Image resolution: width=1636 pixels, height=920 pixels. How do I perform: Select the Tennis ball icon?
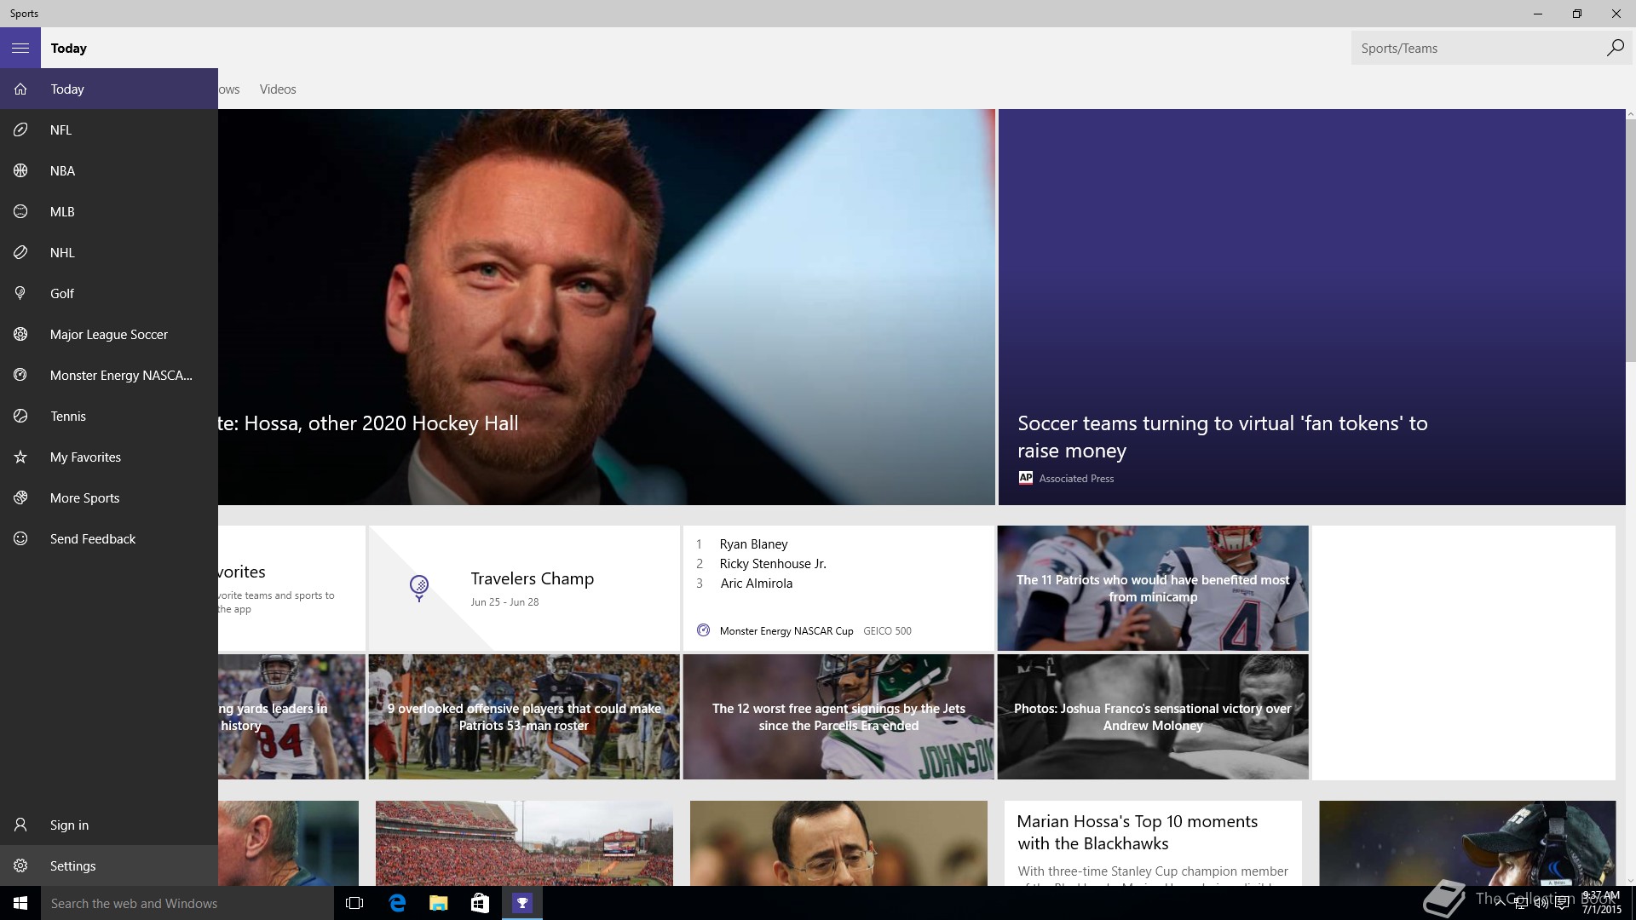tap(20, 416)
